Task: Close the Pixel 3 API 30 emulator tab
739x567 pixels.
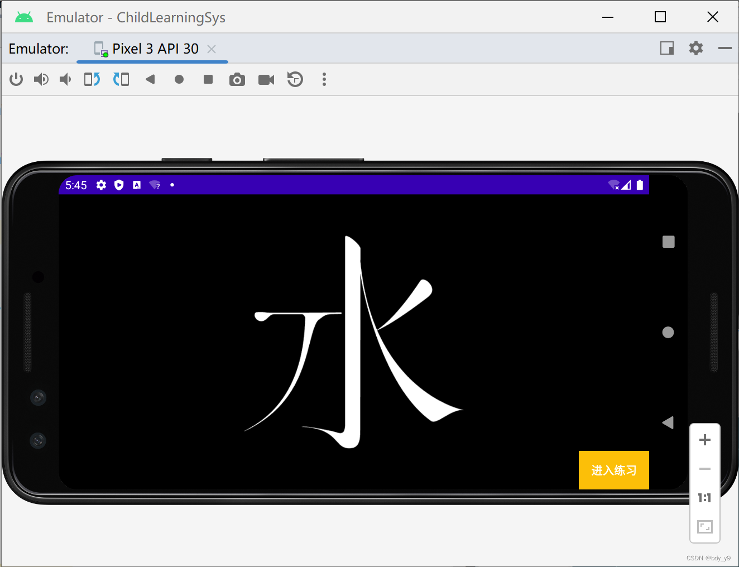Action: pyautogui.click(x=211, y=49)
